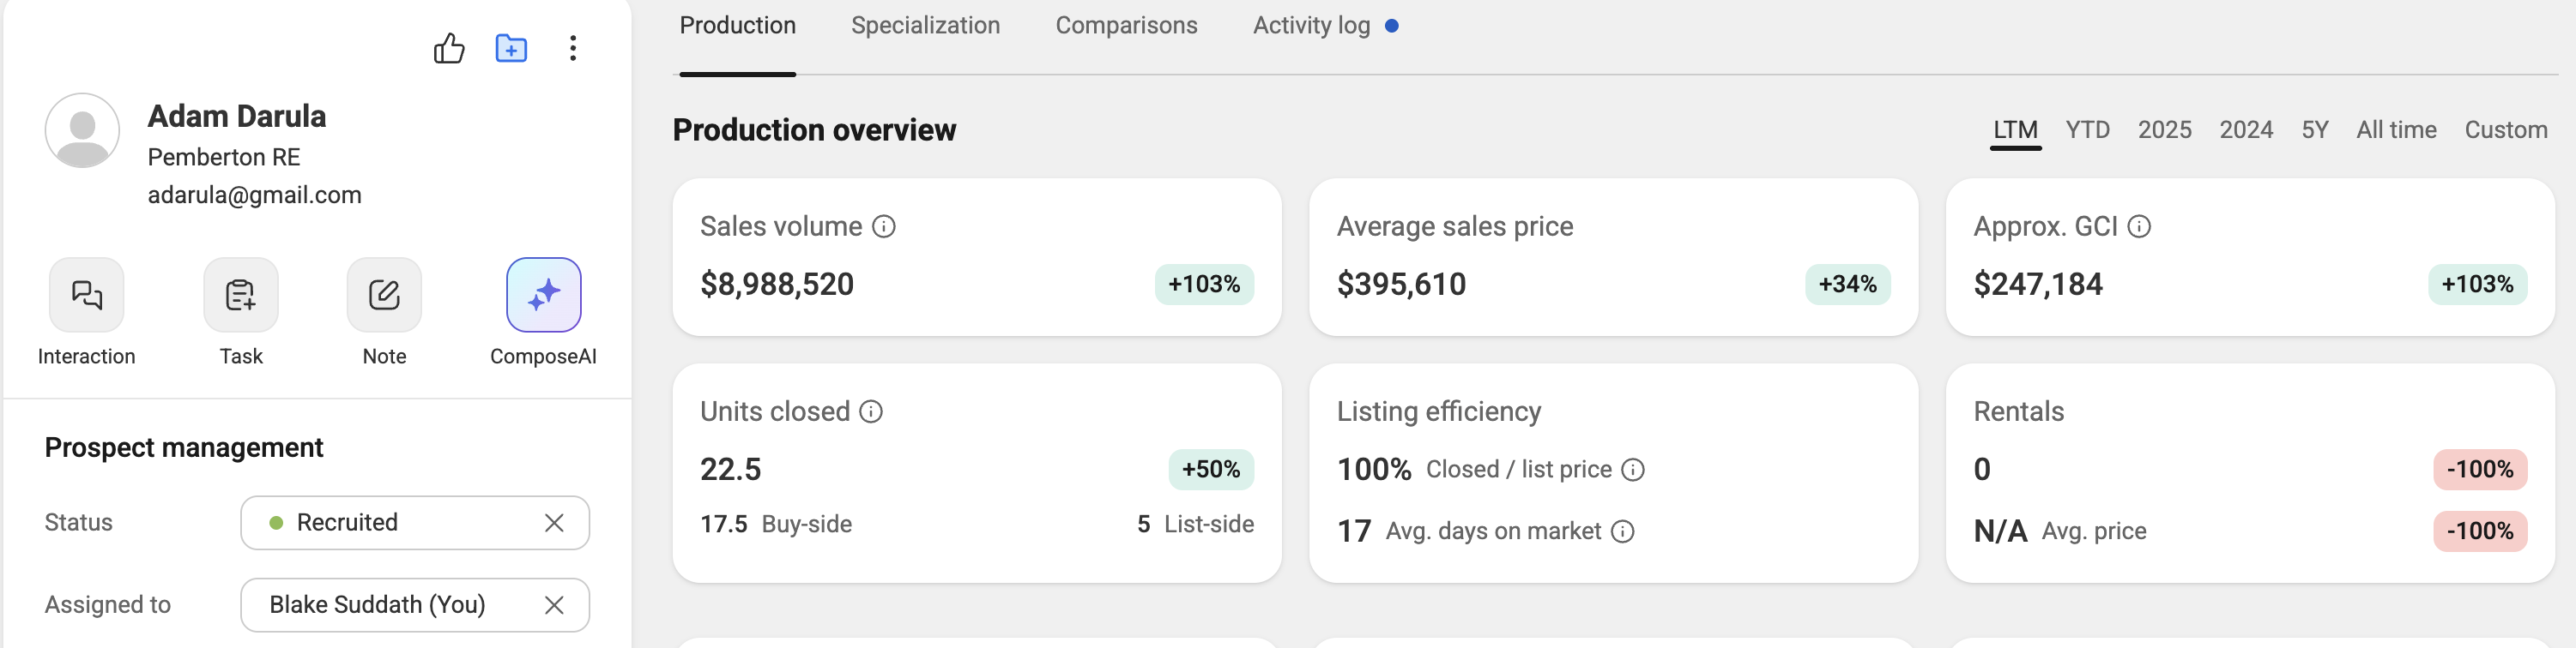
Task: Clear the Recruited status
Action: 554,523
